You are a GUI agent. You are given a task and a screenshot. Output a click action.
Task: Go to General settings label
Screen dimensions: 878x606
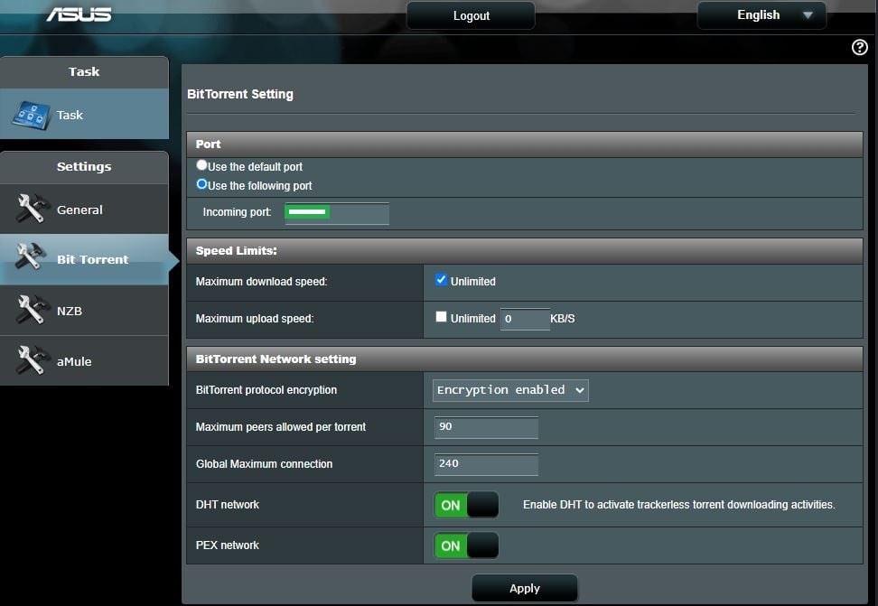tap(79, 210)
